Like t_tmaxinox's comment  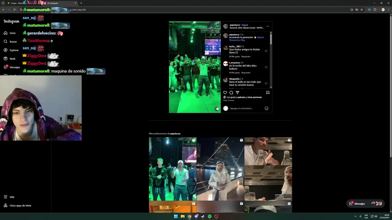pyautogui.click(x=266, y=67)
